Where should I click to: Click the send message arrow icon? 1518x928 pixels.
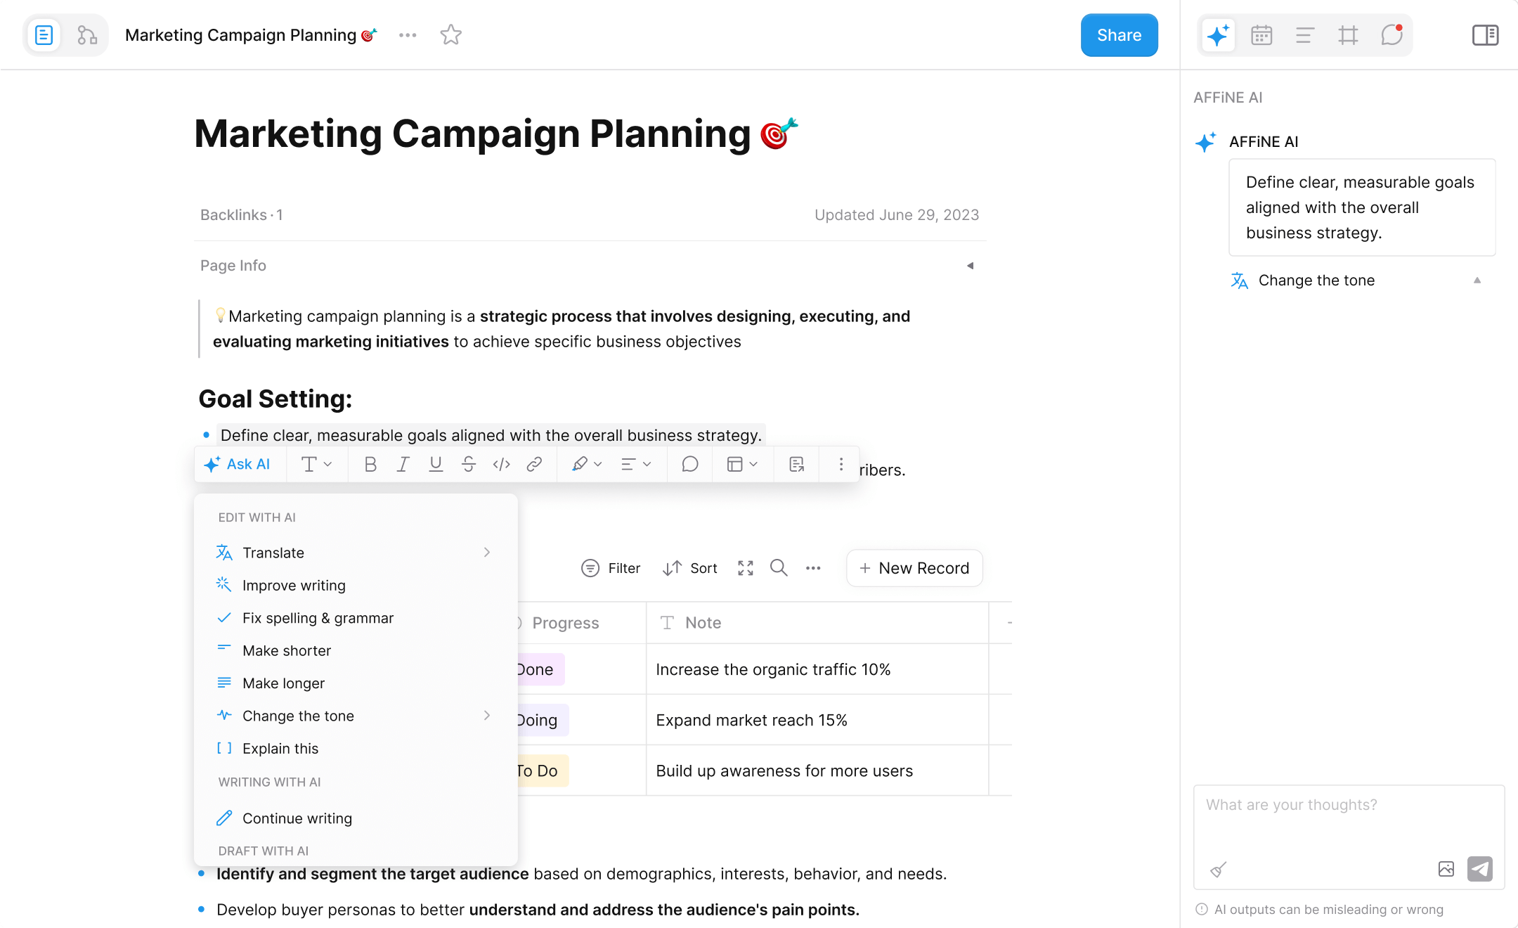[1479, 869]
